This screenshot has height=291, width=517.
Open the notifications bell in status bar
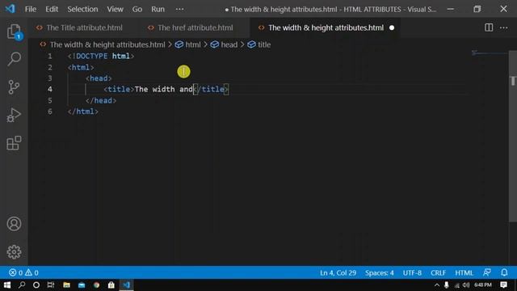tap(504, 272)
